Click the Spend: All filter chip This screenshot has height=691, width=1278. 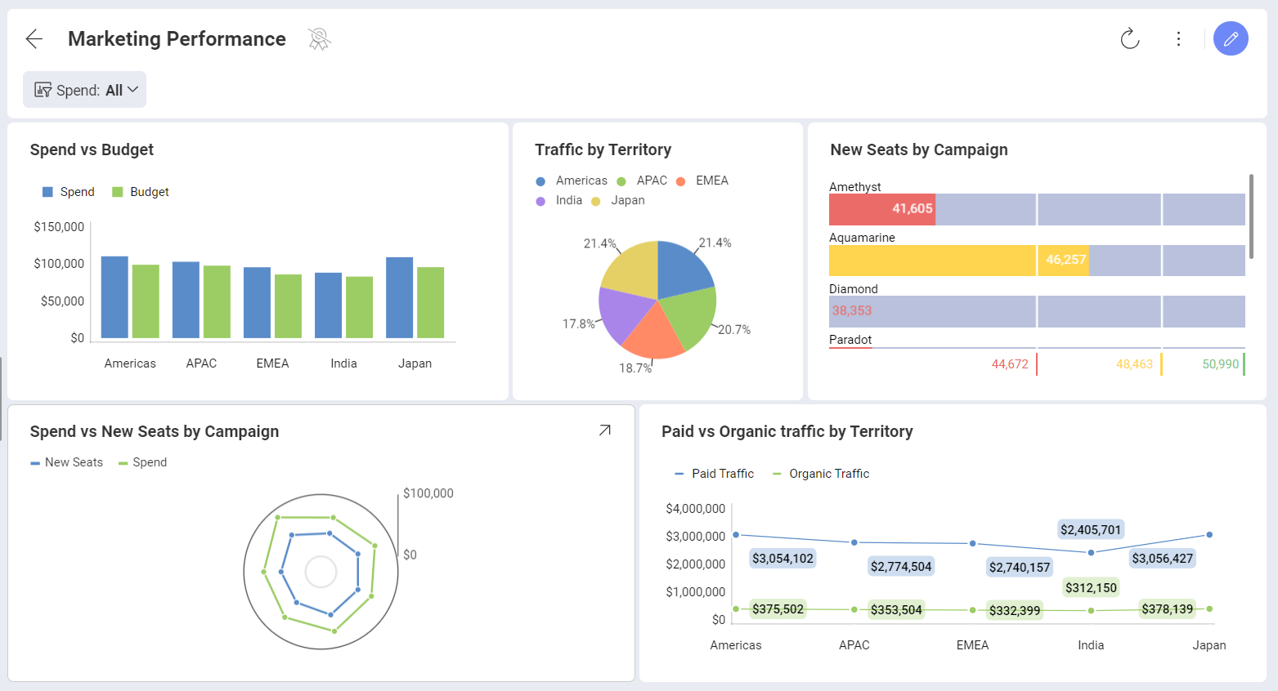click(x=84, y=89)
